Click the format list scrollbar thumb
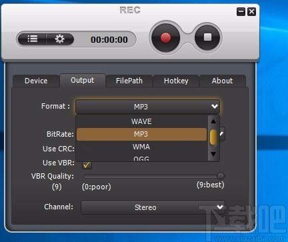 213,137
